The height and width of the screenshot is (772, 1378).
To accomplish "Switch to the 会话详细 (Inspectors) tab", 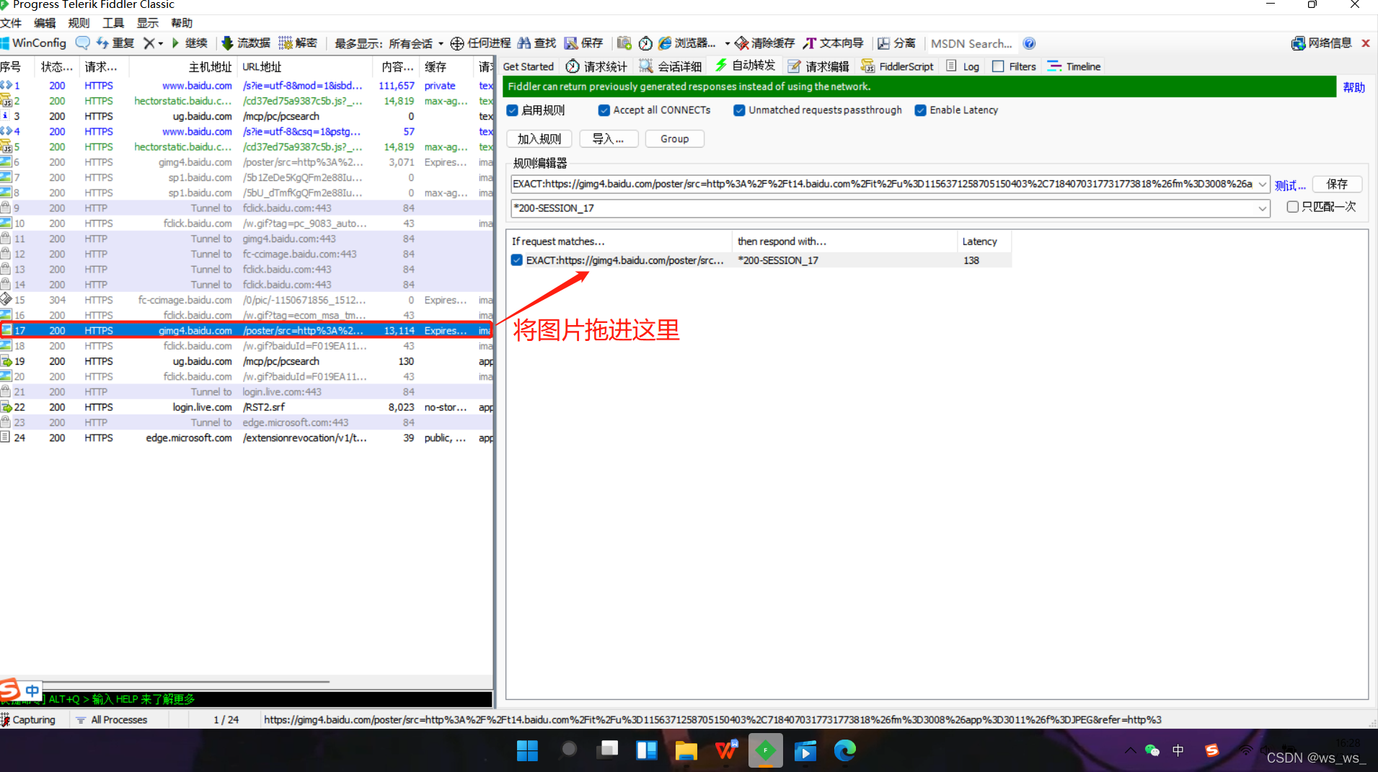I will click(x=671, y=66).
